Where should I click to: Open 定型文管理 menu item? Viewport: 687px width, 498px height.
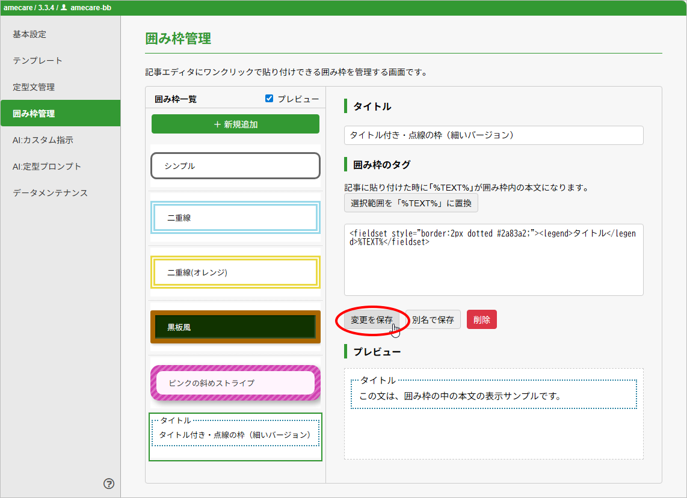[x=34, y=87]
